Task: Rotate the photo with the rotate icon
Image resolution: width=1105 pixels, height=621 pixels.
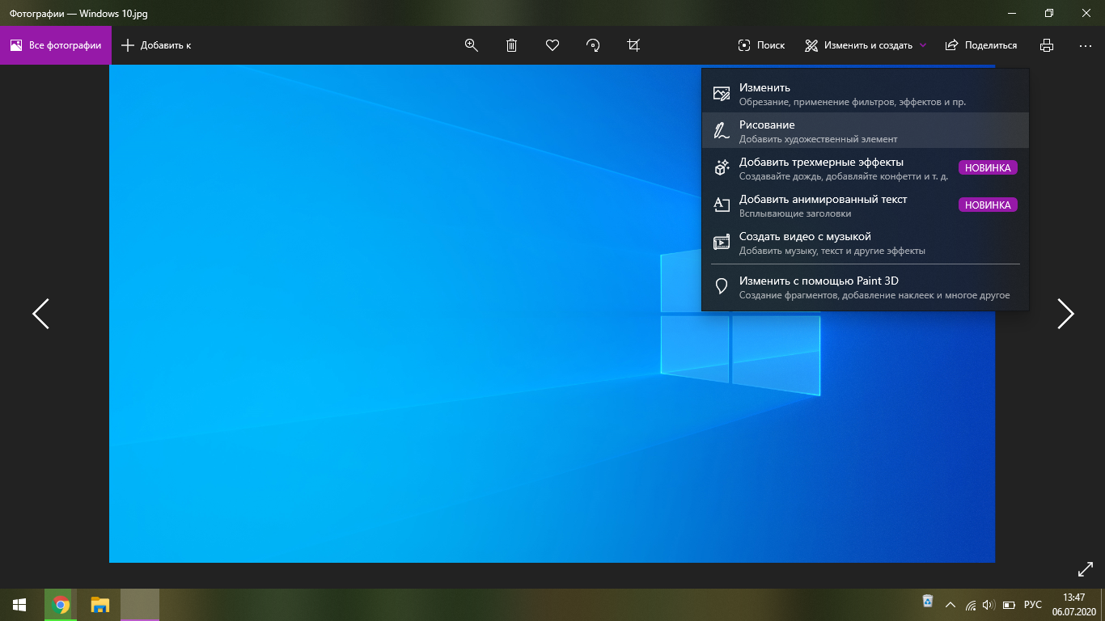Action: pyautogui.click(x=593, y=45)
